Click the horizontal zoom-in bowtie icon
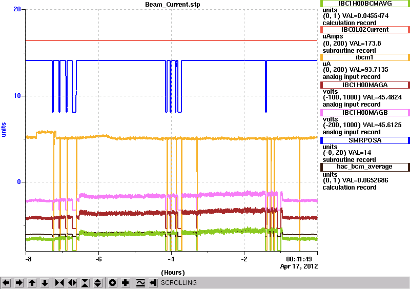 (x=59, y=283)
